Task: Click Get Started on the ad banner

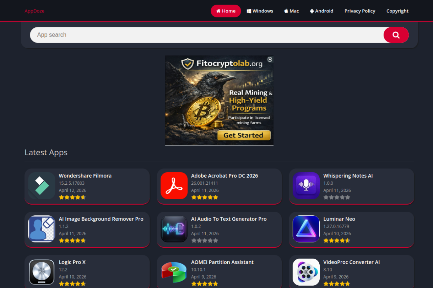Action: pyautogui.click(x=244, y=135)
